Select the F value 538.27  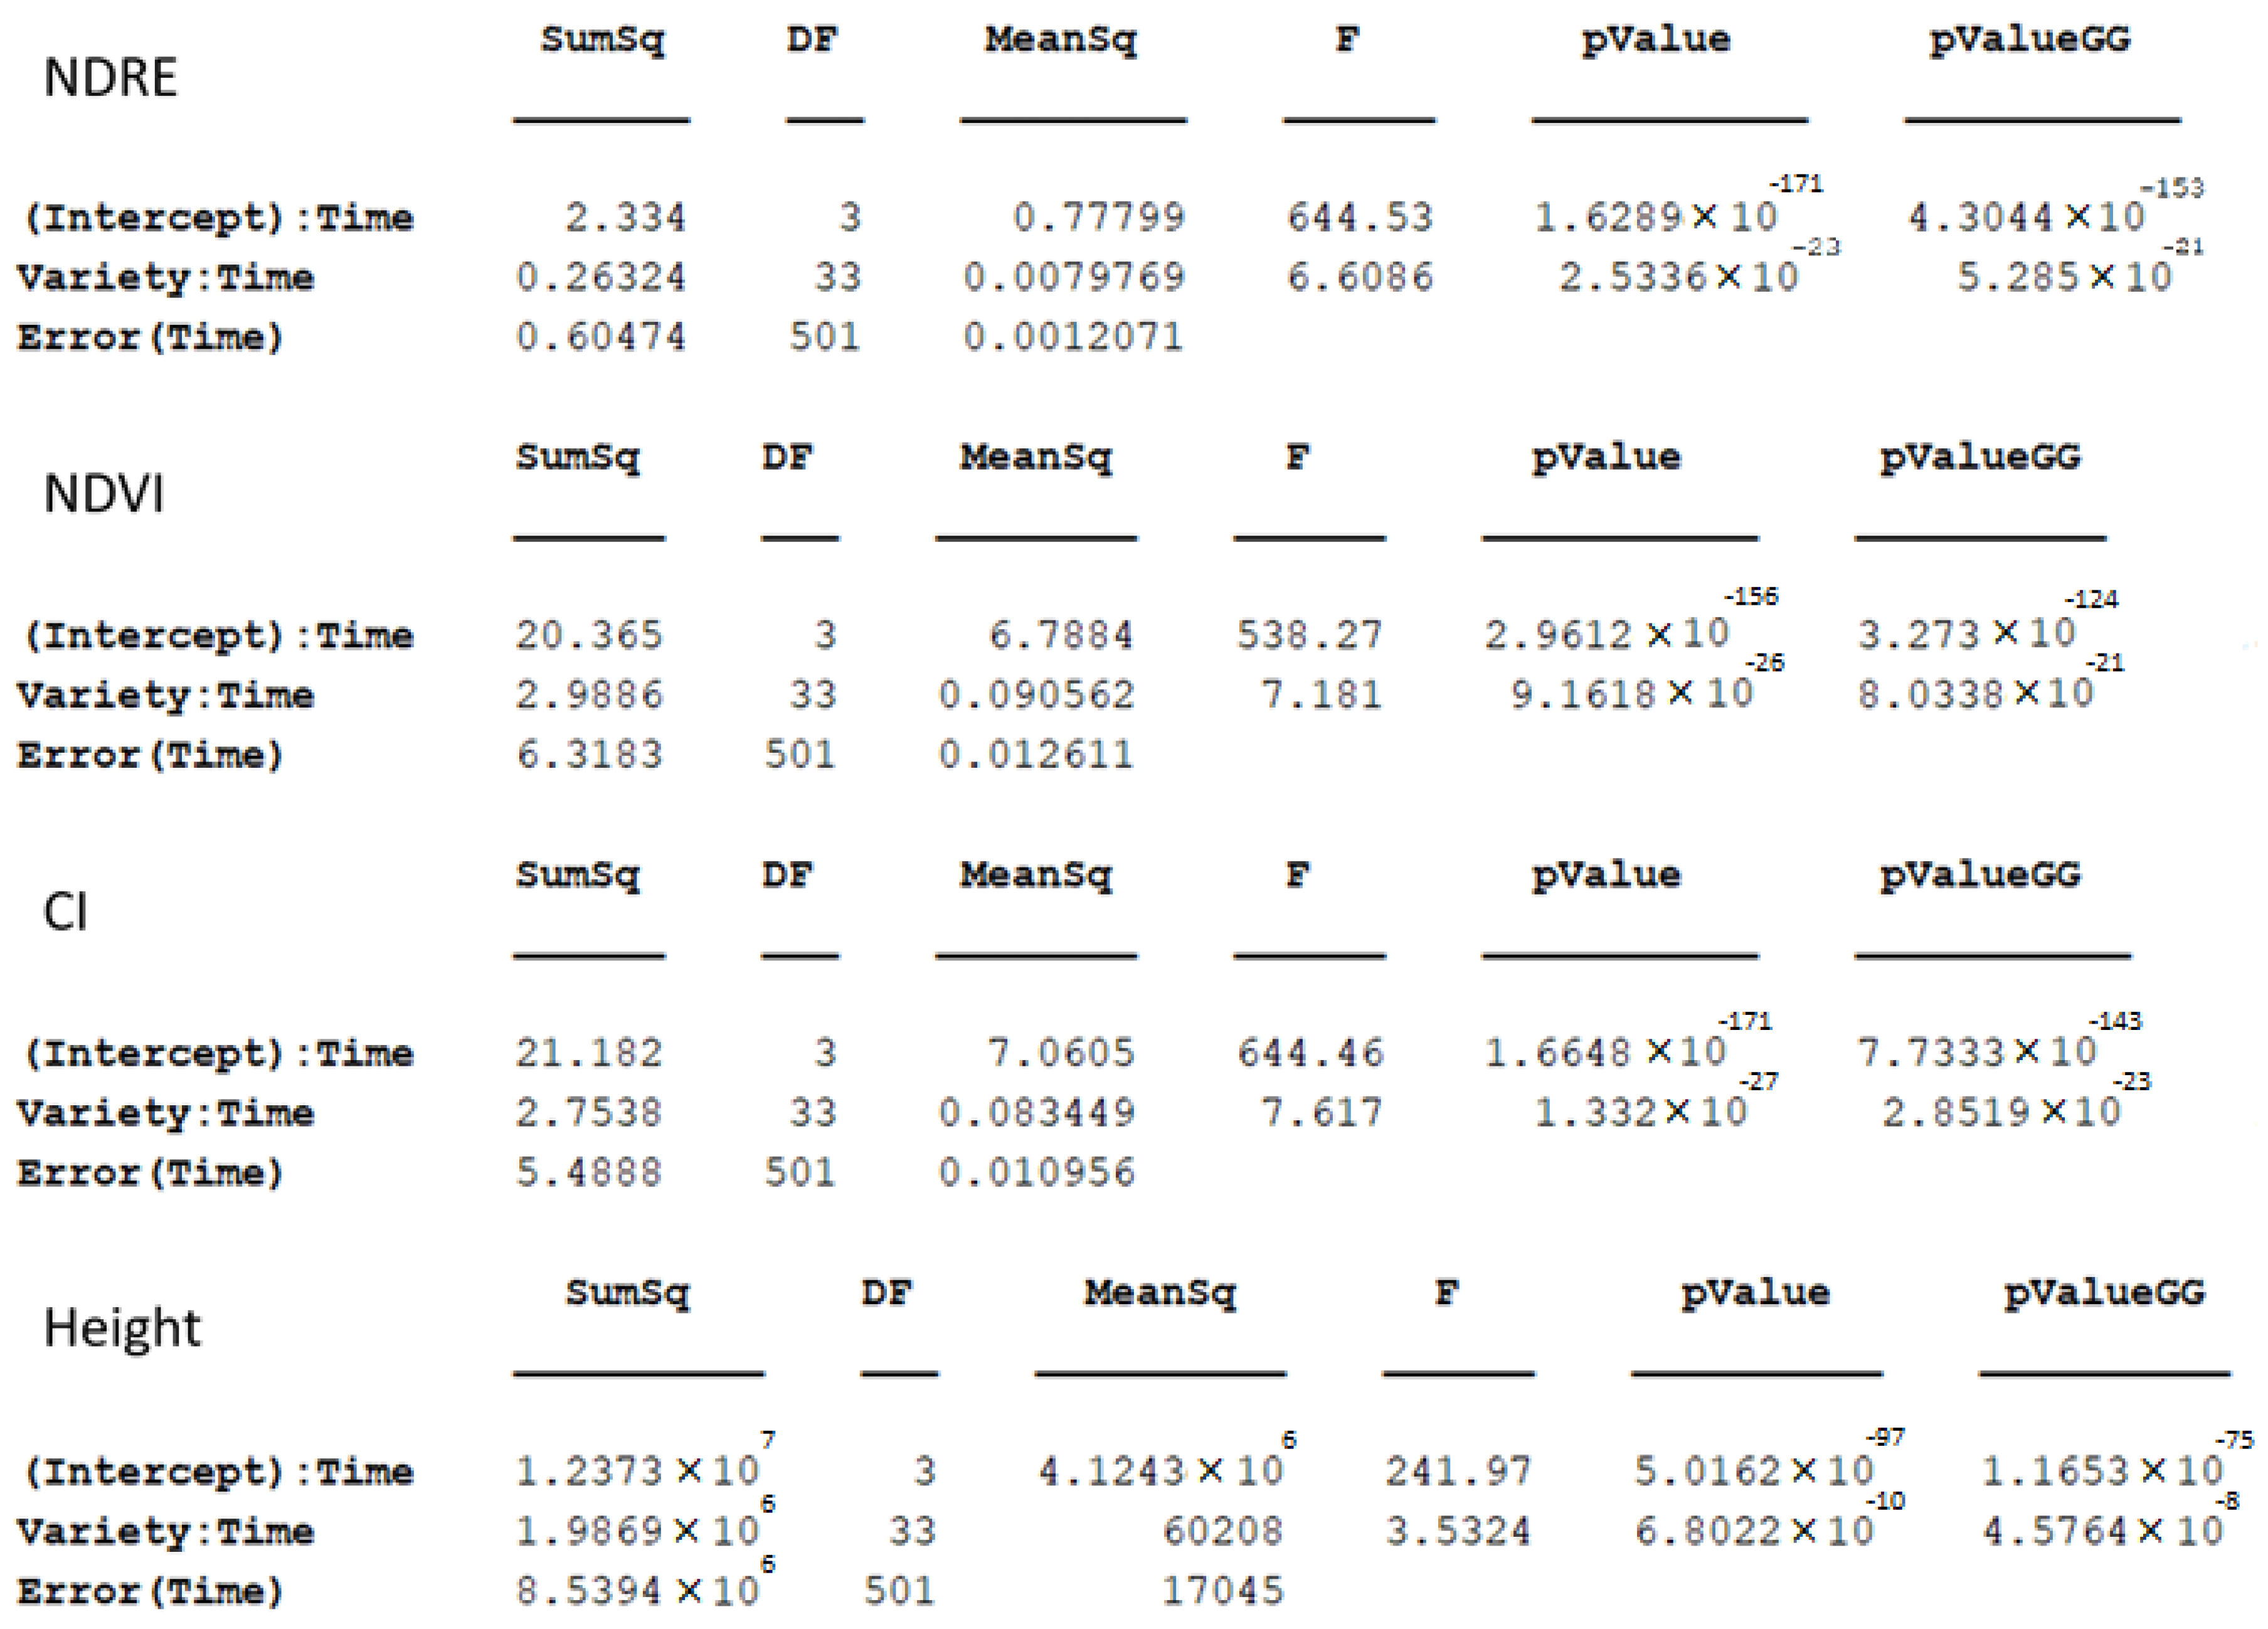(x=1309, y=635)
